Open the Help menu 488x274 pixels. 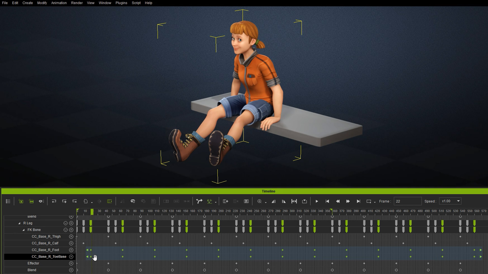click(x=148, y=3)
